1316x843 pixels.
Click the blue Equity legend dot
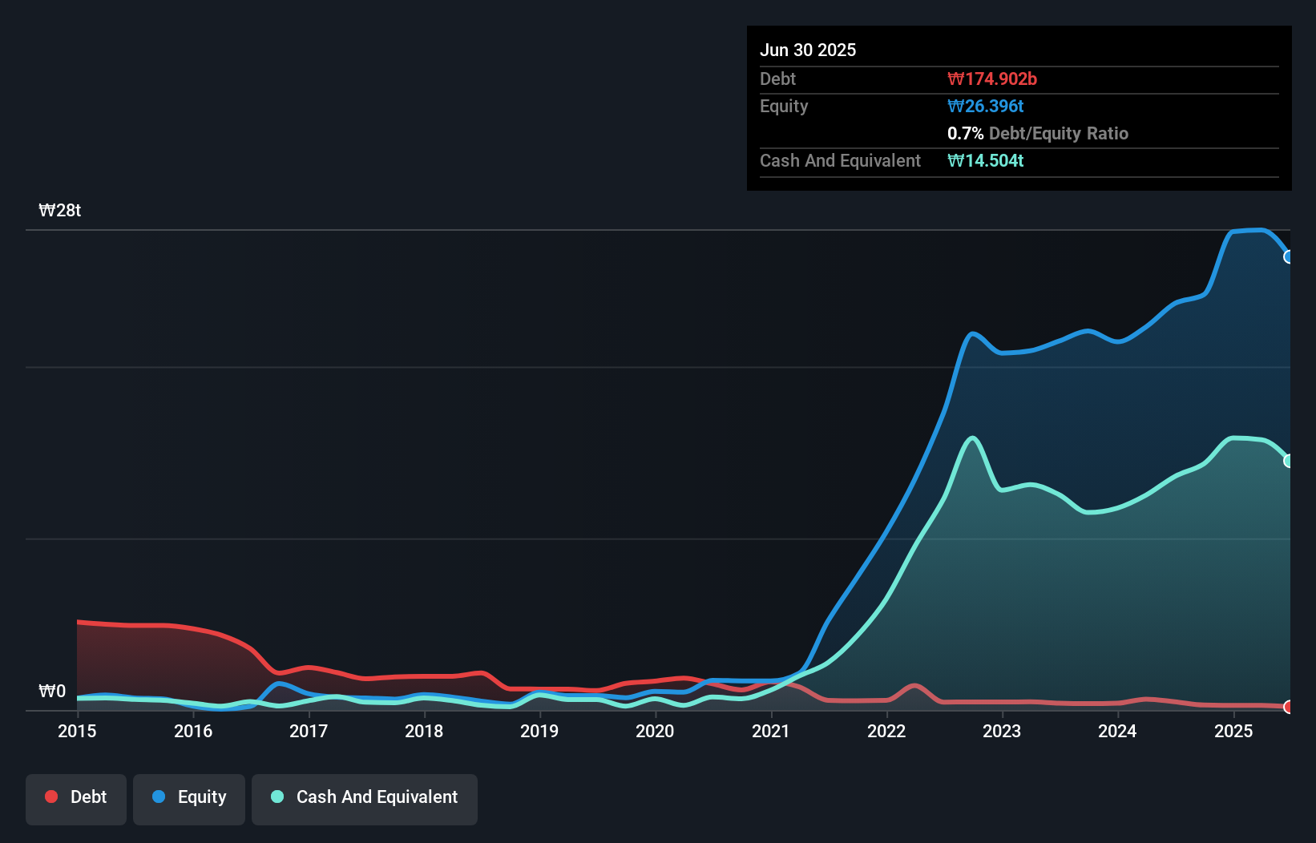[x=159, y=797]
